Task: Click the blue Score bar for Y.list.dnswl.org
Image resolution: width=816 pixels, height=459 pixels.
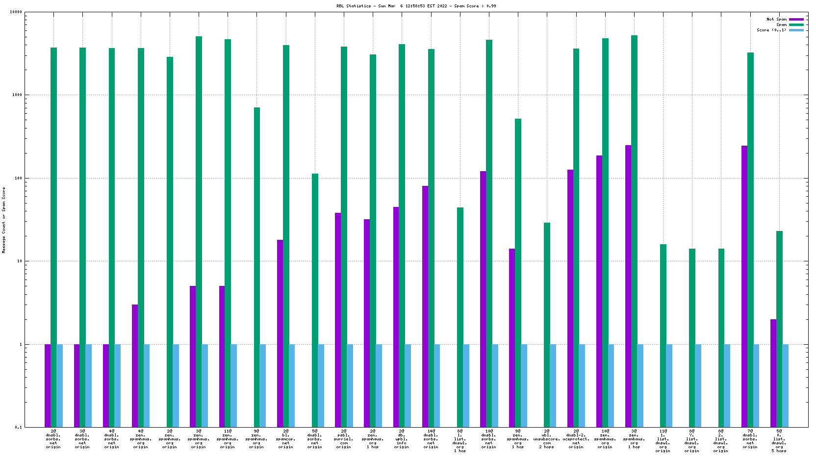Action: [x=698, y=385]
